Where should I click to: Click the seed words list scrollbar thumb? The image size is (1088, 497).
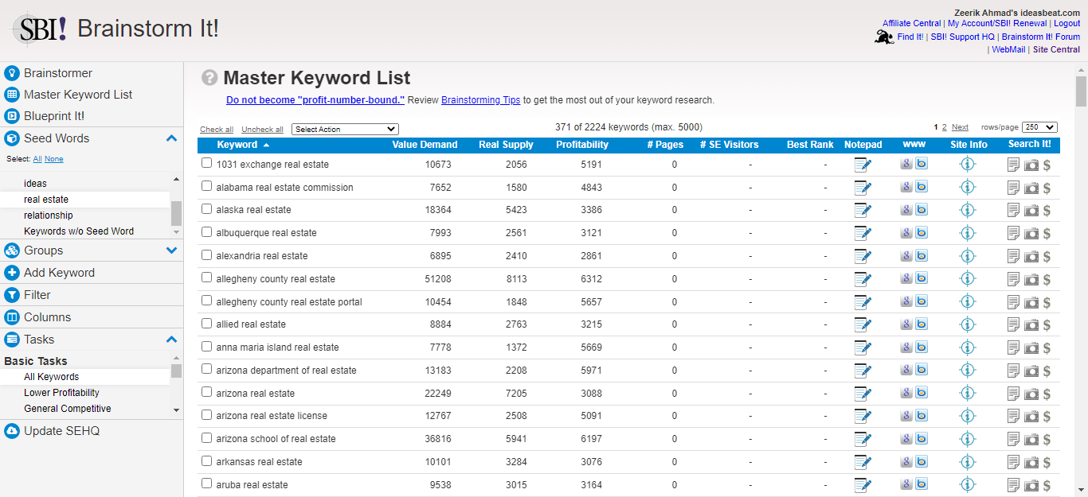click(x=176, y=213)
